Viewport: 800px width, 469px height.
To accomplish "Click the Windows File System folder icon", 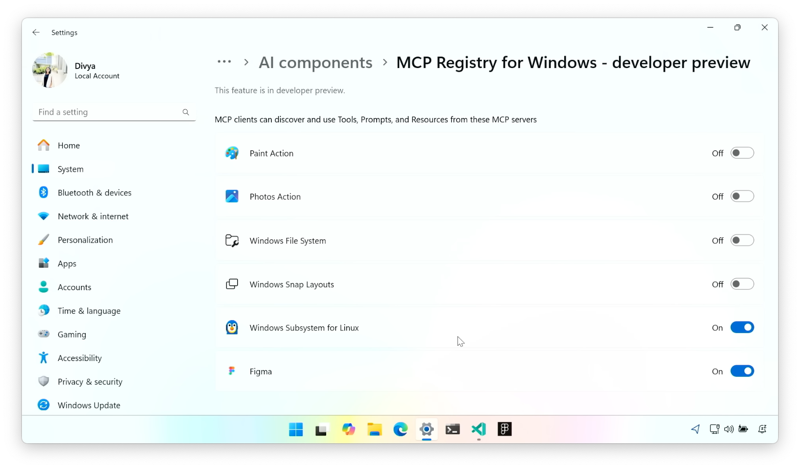I will 232,241.
